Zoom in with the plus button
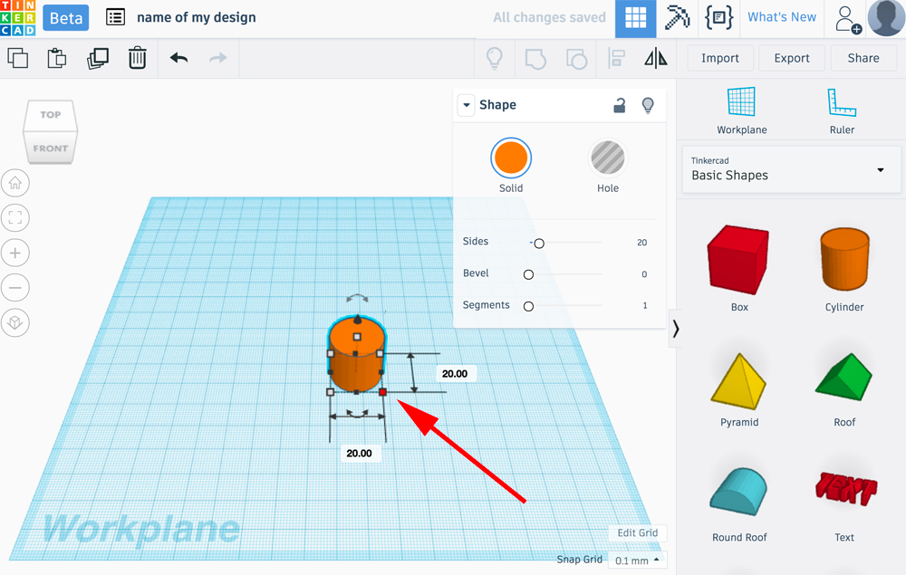The height and width of the screenshot is (575, 906). point(15,253)
